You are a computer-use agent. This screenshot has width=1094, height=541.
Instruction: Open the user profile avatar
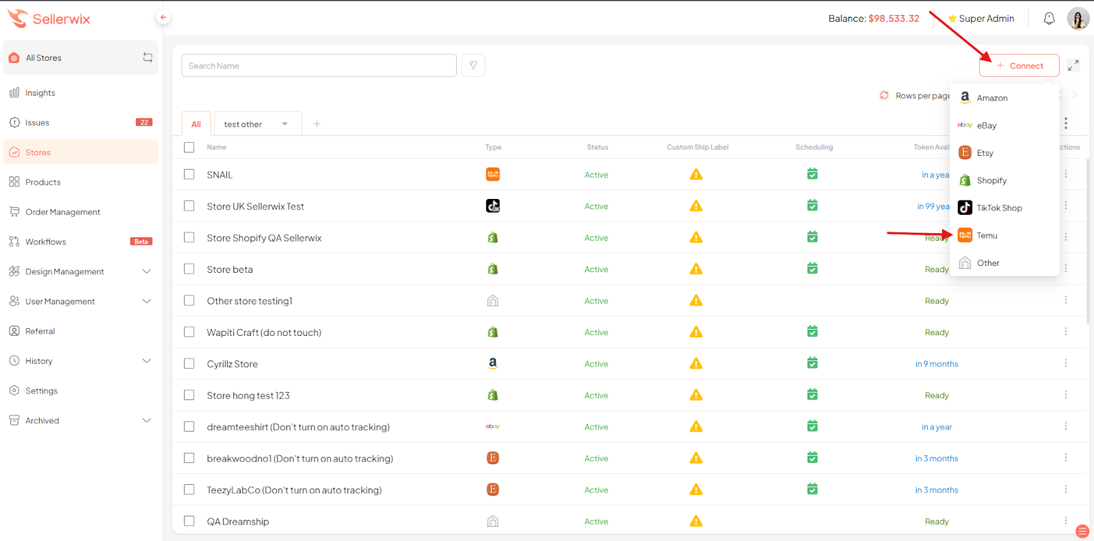click(1078, 18)
